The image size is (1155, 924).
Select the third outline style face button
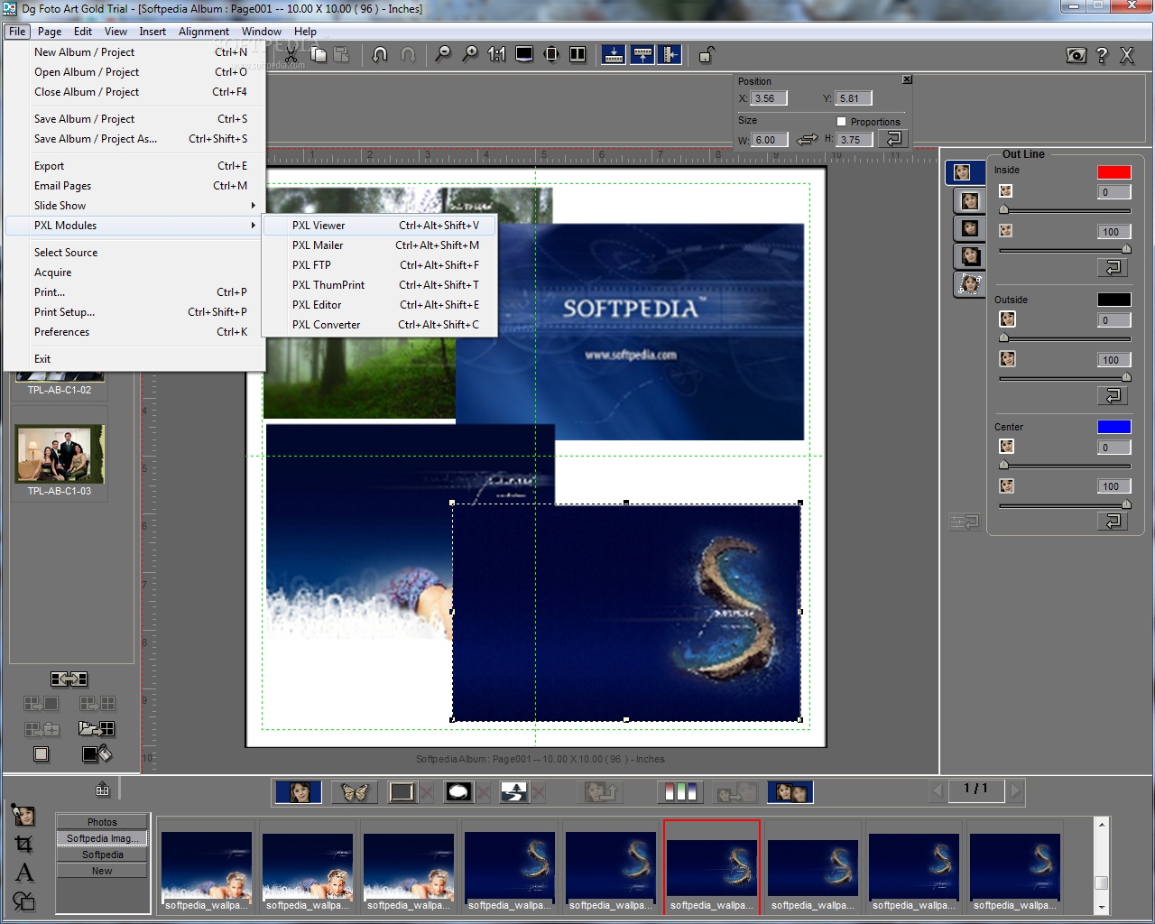970,228
